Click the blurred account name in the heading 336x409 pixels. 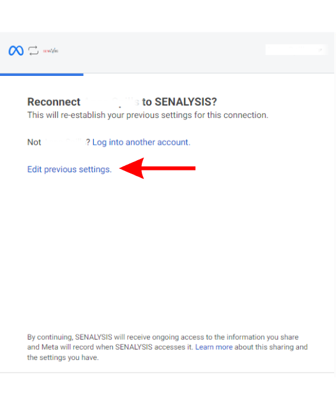coord(112,101)
